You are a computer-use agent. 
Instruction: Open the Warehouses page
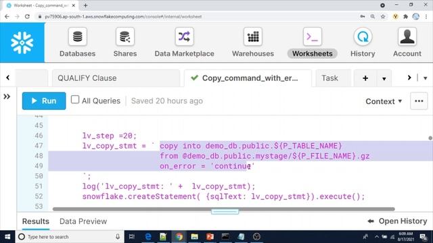coord(253,43)
